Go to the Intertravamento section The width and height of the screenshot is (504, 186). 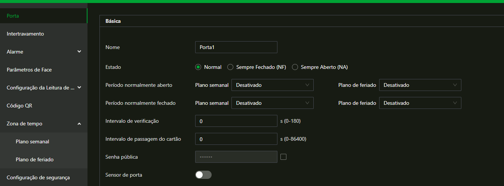[x=43, y=34]
